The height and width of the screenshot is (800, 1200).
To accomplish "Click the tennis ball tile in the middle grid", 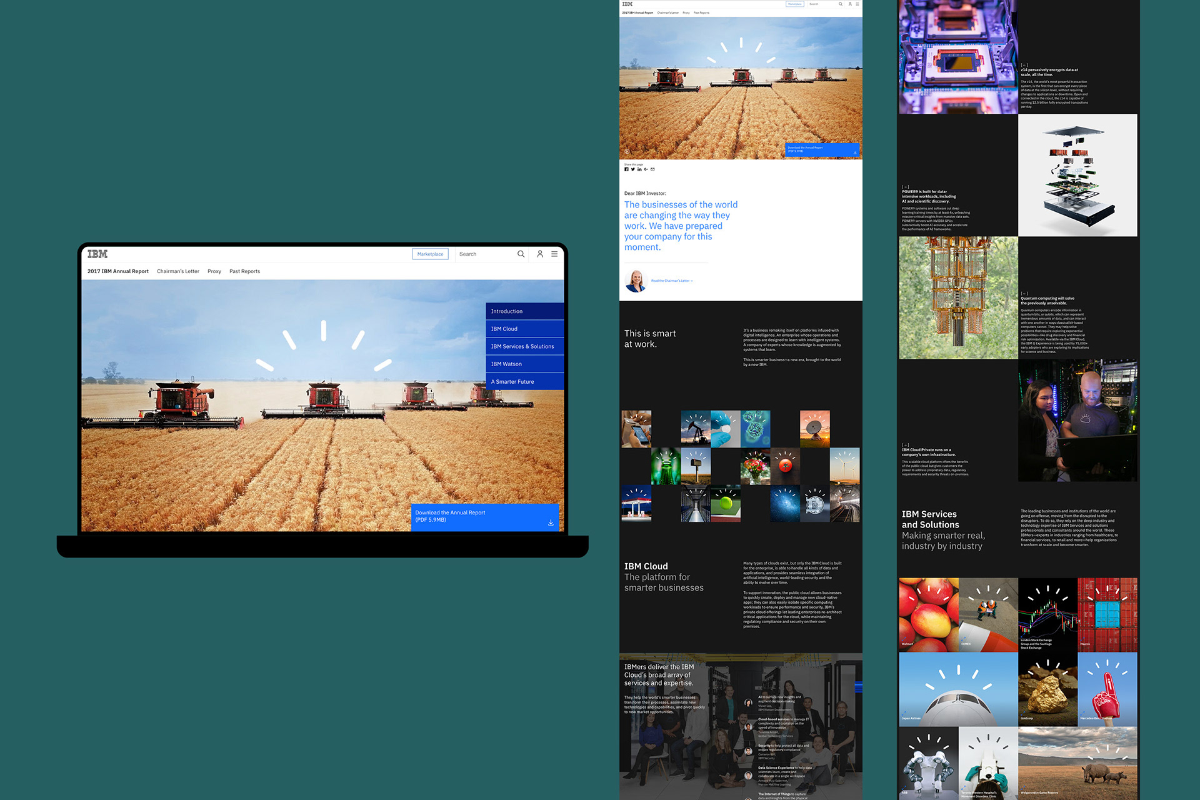I will pos(726,503).
